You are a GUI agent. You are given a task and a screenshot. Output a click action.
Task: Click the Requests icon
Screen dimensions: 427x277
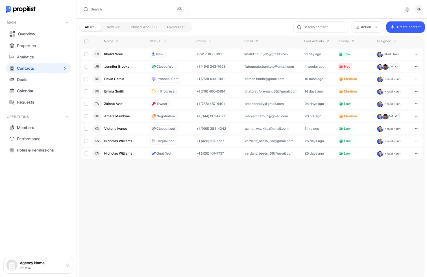tap(12, 102)
